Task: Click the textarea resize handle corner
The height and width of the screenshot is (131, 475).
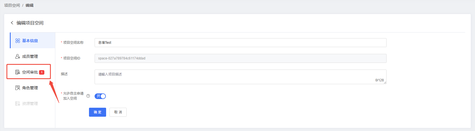Action: coord(385,83)
